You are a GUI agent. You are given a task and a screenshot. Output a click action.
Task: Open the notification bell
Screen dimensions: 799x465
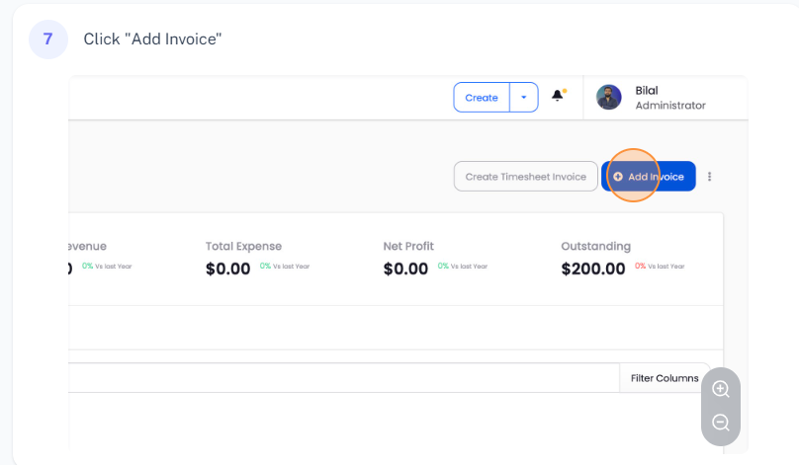click(x=558, y=96)
